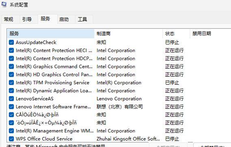Image resolution: width=231 pixels, height=147 pixels.
Task: Toggle the Intel(R) Content Protection HECI checkbox
Action: pyautogui.click(x=11, y=50)
